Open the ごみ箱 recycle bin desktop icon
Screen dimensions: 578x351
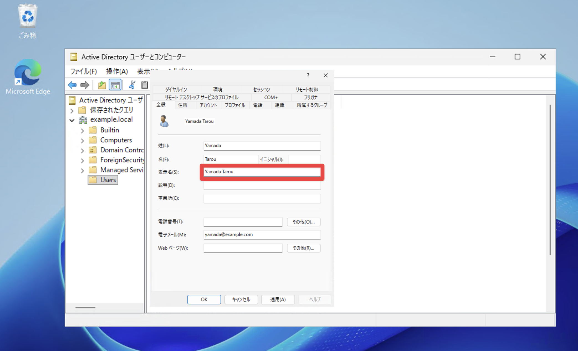click(27, 21)
